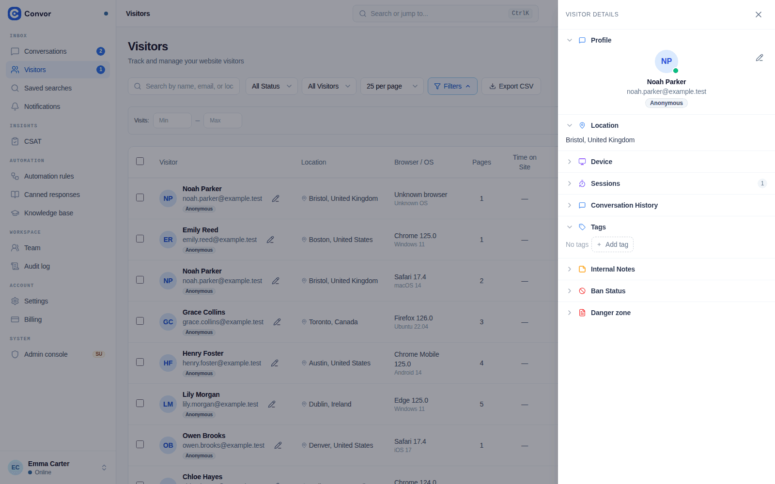Open Conversations in the sidebar
The width and height of the screenshot is (775, 484).
tap(58, 51)
